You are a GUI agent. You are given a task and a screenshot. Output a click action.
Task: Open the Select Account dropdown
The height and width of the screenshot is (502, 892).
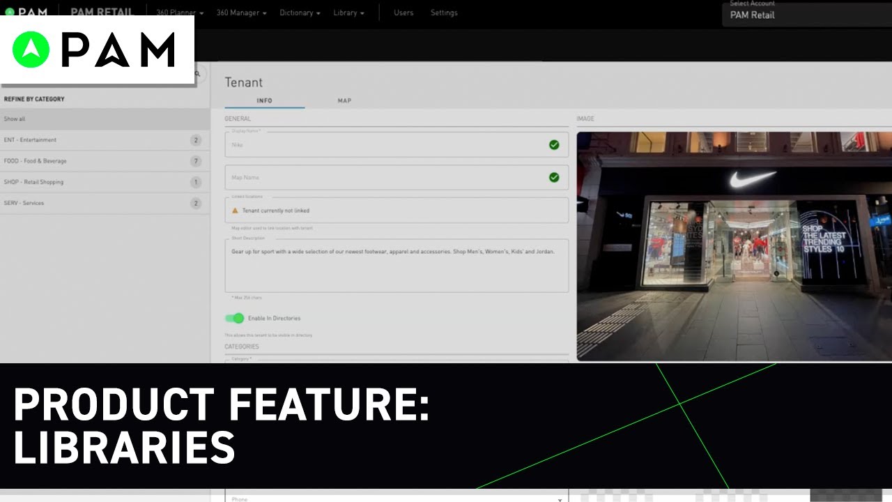pyautogui.click(x=807, y=13)
